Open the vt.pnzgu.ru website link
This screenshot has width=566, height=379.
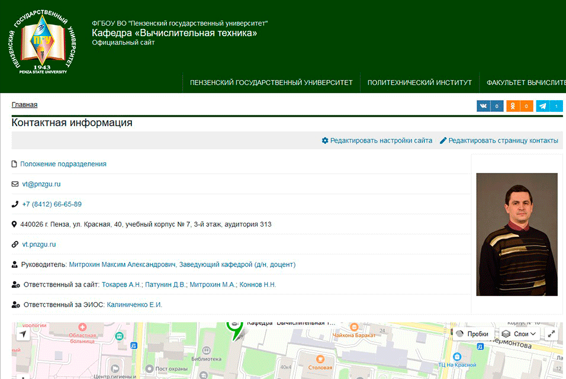point(39,245)
